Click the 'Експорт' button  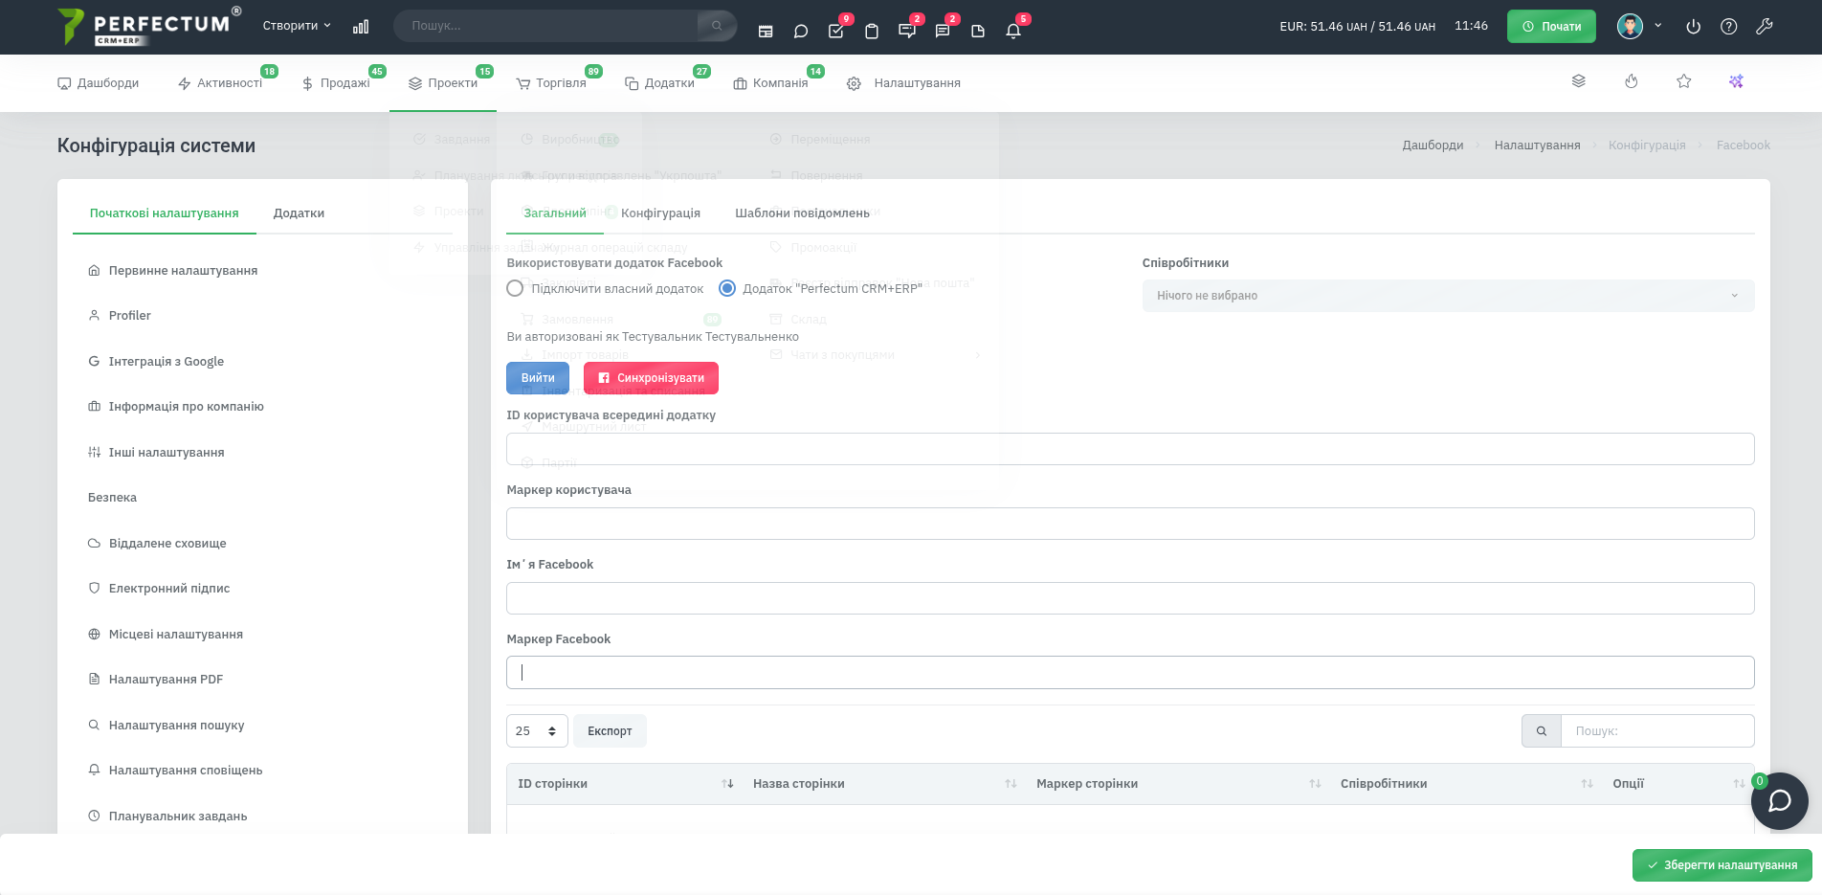pos(610,731)
